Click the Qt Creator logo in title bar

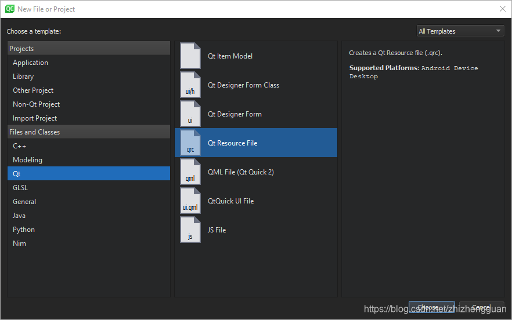pos(9,9)
